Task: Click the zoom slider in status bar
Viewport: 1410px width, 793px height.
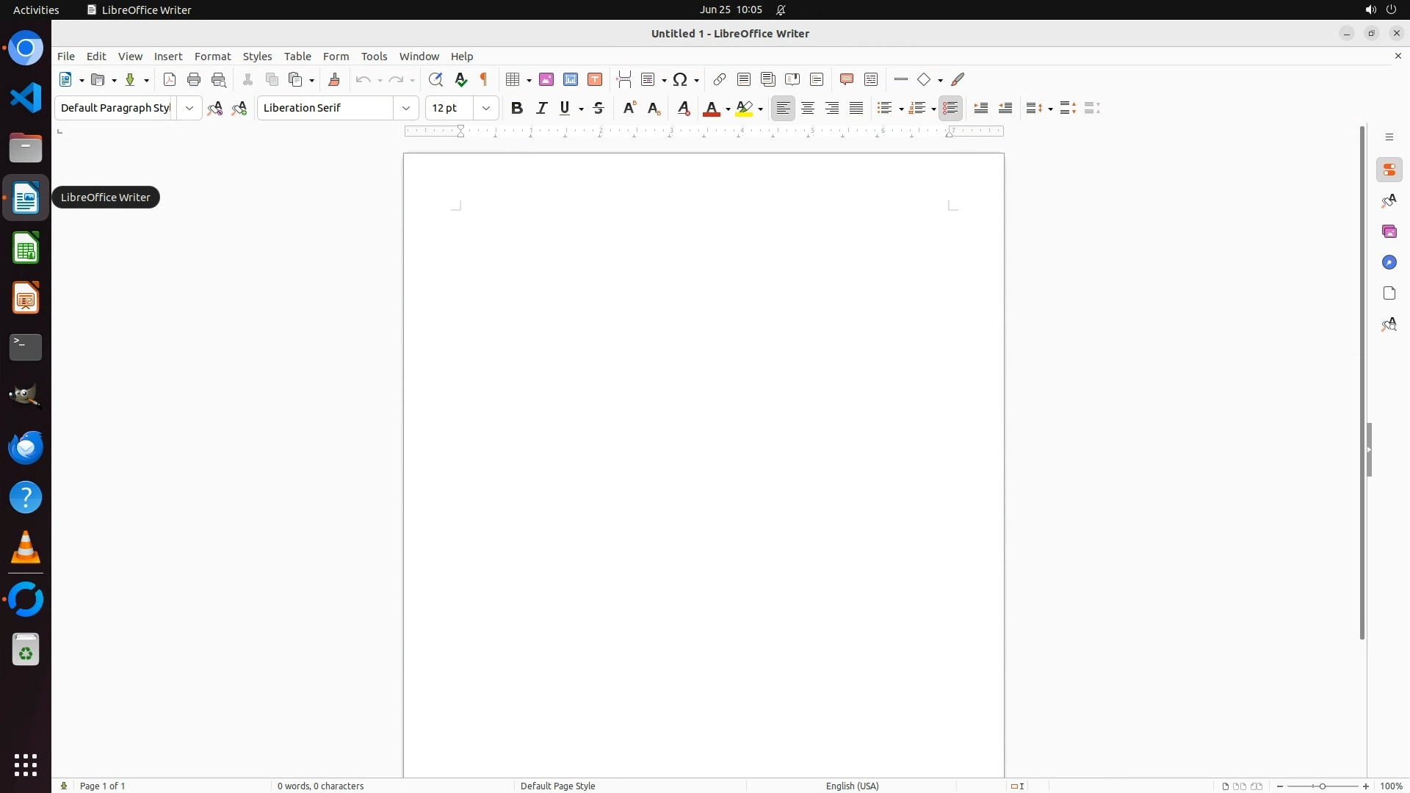Action: tap(1323, 786)
